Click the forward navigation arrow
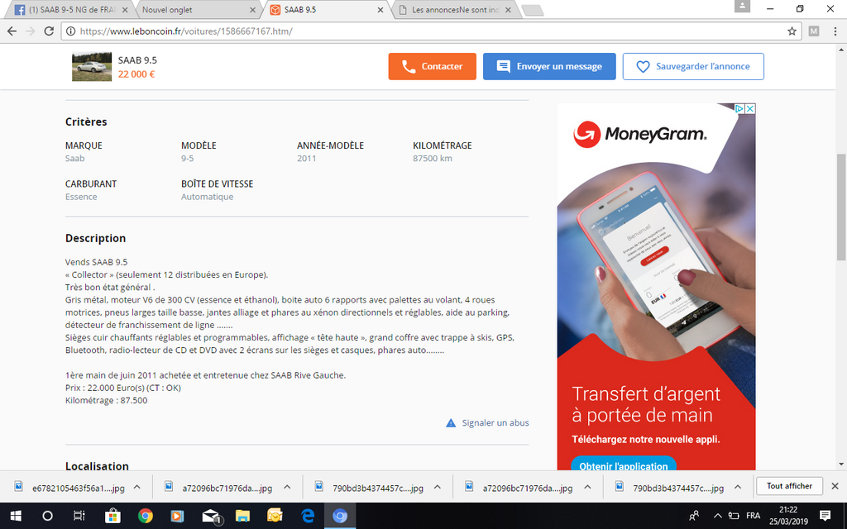Screen dimensions: 847x529 coord(31,31)
